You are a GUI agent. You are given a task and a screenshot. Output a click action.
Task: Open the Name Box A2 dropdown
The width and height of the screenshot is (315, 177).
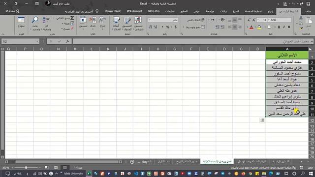point(37,41)
